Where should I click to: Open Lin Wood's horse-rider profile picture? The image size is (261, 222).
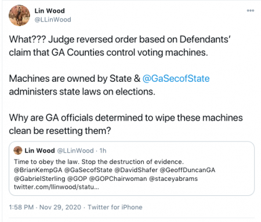pos(19,16)
